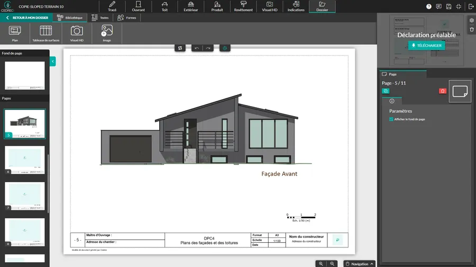Select the Revêtement tab

(243, 6)
